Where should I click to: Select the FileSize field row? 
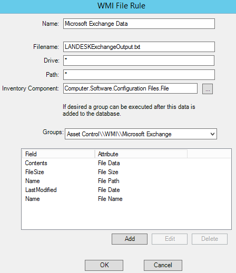coord(126,172)
